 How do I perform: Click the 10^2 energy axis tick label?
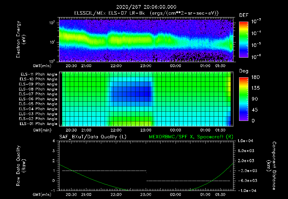pos(52,23)
